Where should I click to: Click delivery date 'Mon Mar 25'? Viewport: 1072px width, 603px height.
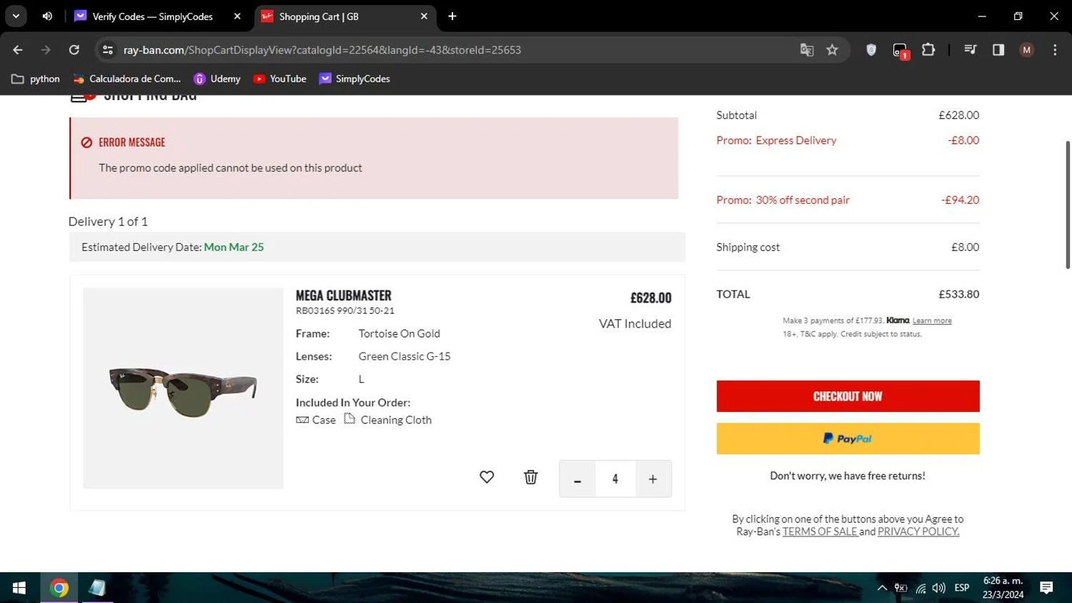tap(234, 247)
